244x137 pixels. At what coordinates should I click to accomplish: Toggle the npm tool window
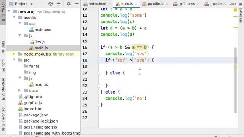click(3, 65)
